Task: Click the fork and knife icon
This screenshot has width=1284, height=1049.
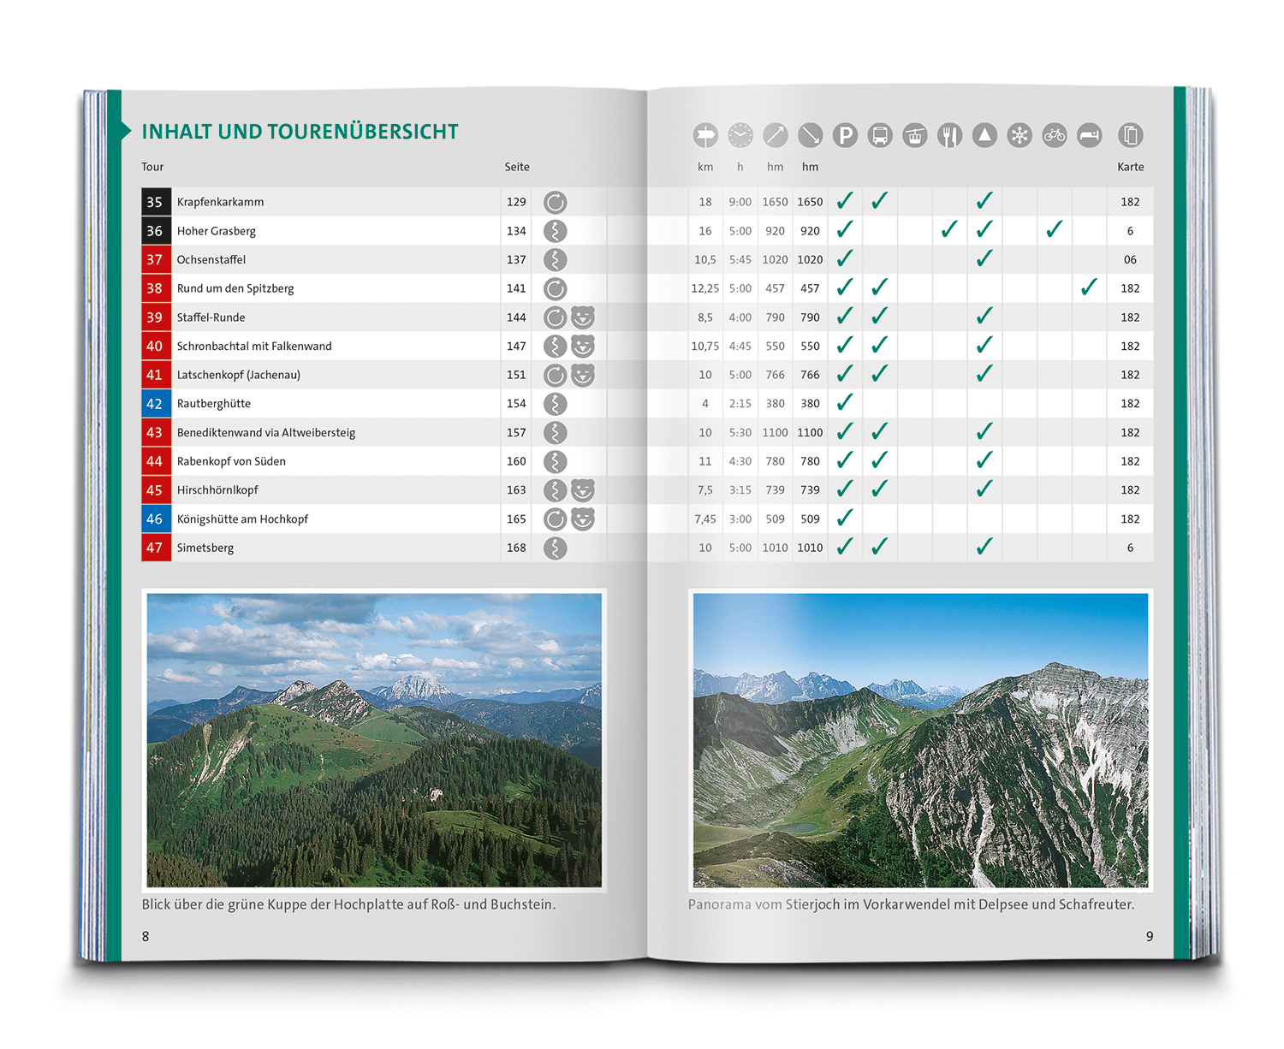Action: click(950, 135)
